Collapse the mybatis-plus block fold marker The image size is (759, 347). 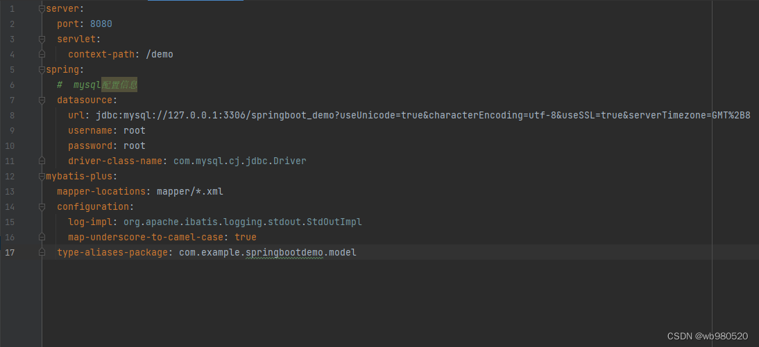(x=42, y=177)
